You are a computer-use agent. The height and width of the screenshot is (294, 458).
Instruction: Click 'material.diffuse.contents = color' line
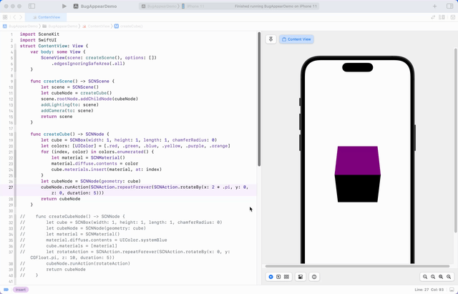95,164
